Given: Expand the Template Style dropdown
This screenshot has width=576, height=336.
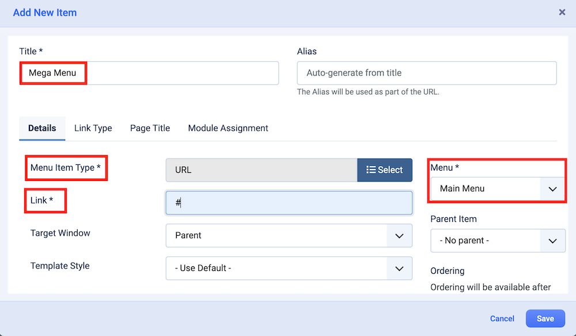Looking at the screenshot, I should (289, 269).
